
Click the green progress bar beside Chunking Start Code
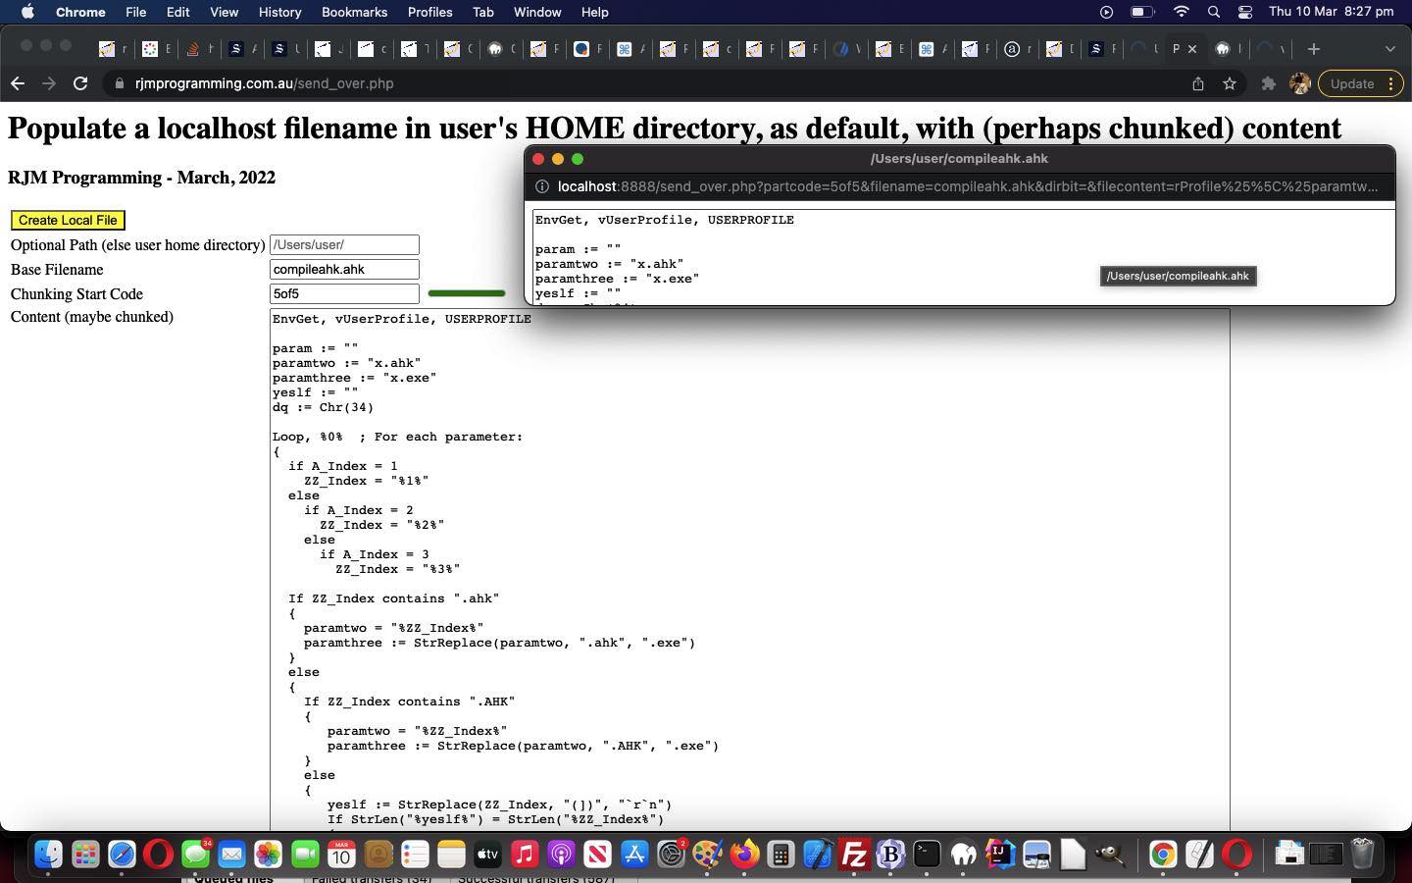click(x=467, y=293)
